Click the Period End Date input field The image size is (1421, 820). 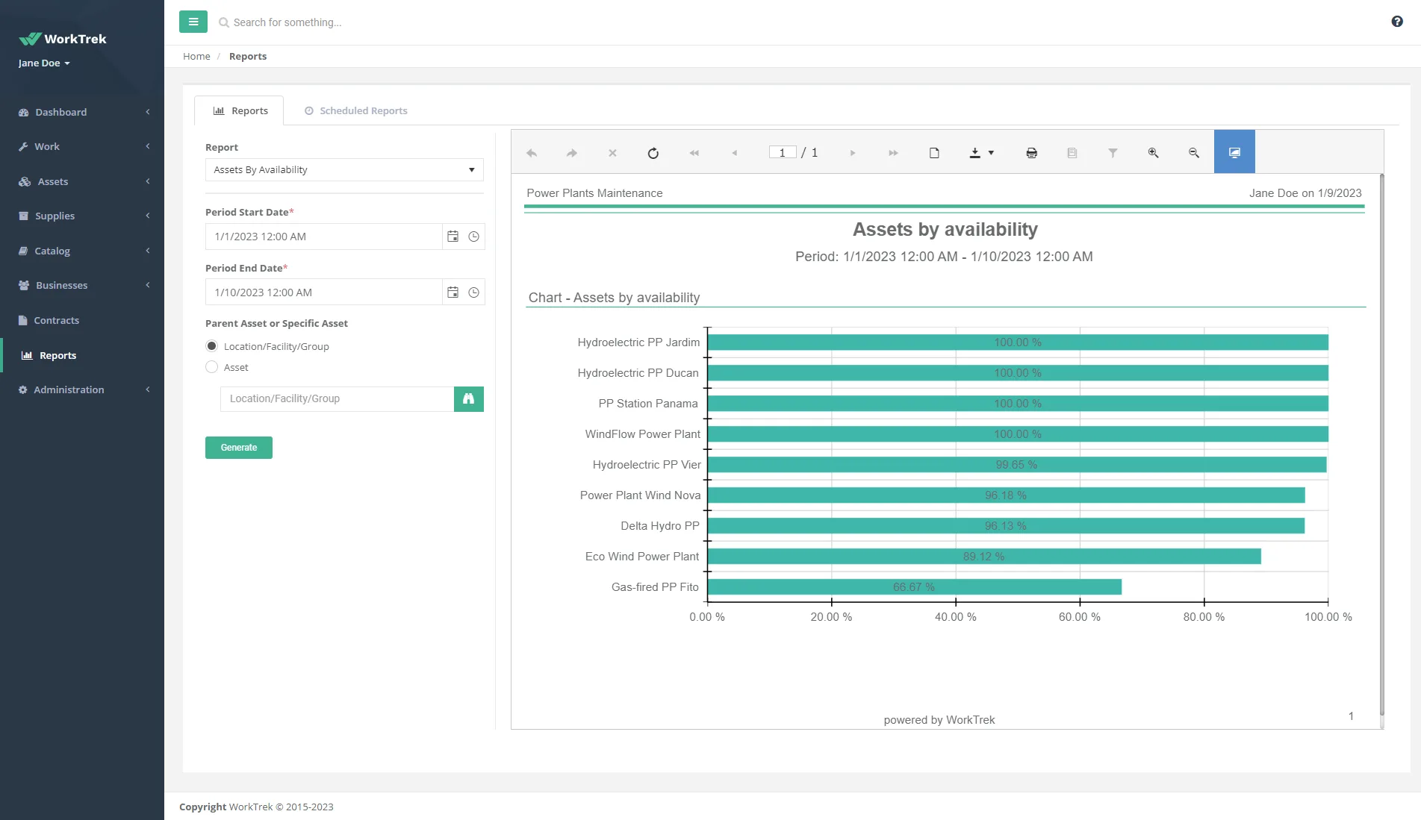click(x=324, y=292)
